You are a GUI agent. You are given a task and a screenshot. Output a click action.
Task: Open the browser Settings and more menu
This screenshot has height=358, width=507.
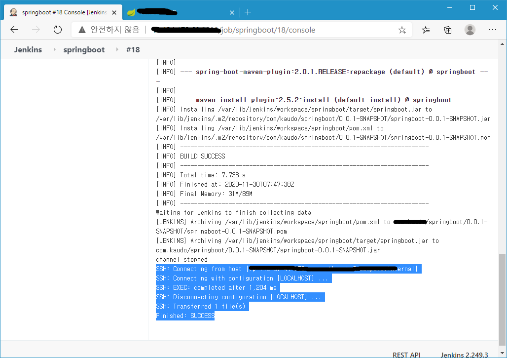(x=492, y=30)
